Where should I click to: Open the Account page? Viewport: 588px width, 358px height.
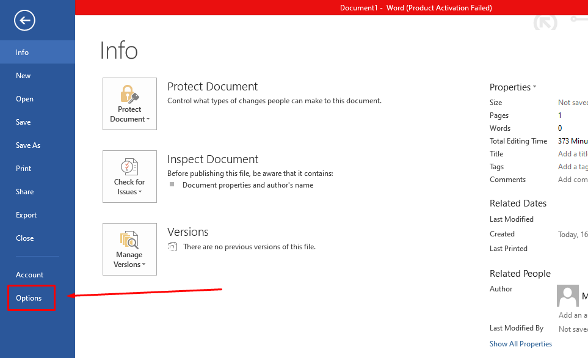coord(30,275)
